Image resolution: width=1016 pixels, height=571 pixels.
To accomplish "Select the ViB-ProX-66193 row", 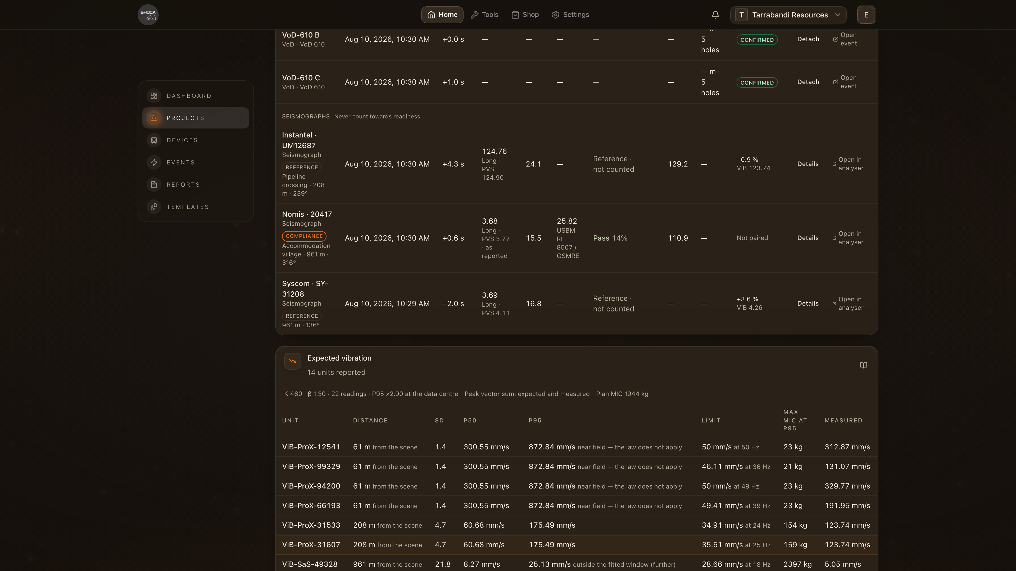I will click(x=577, y=506).
